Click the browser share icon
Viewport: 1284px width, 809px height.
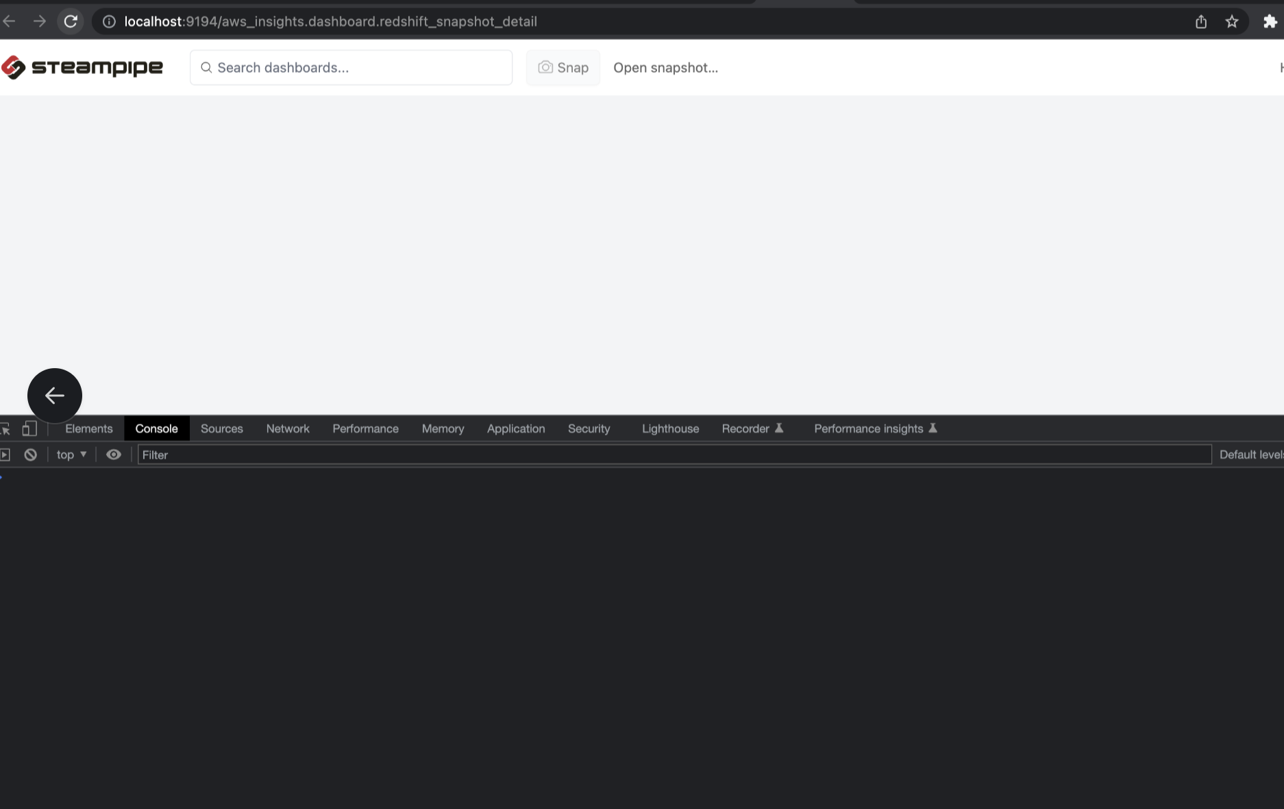[x=1200, y=21]
